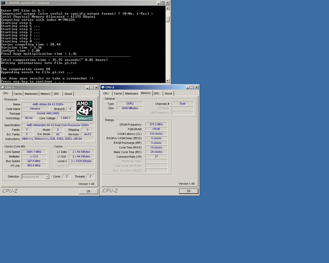Maximize the cmd.exe window
The width and height of the screenshot is (329, 263).
pos(163,3)
